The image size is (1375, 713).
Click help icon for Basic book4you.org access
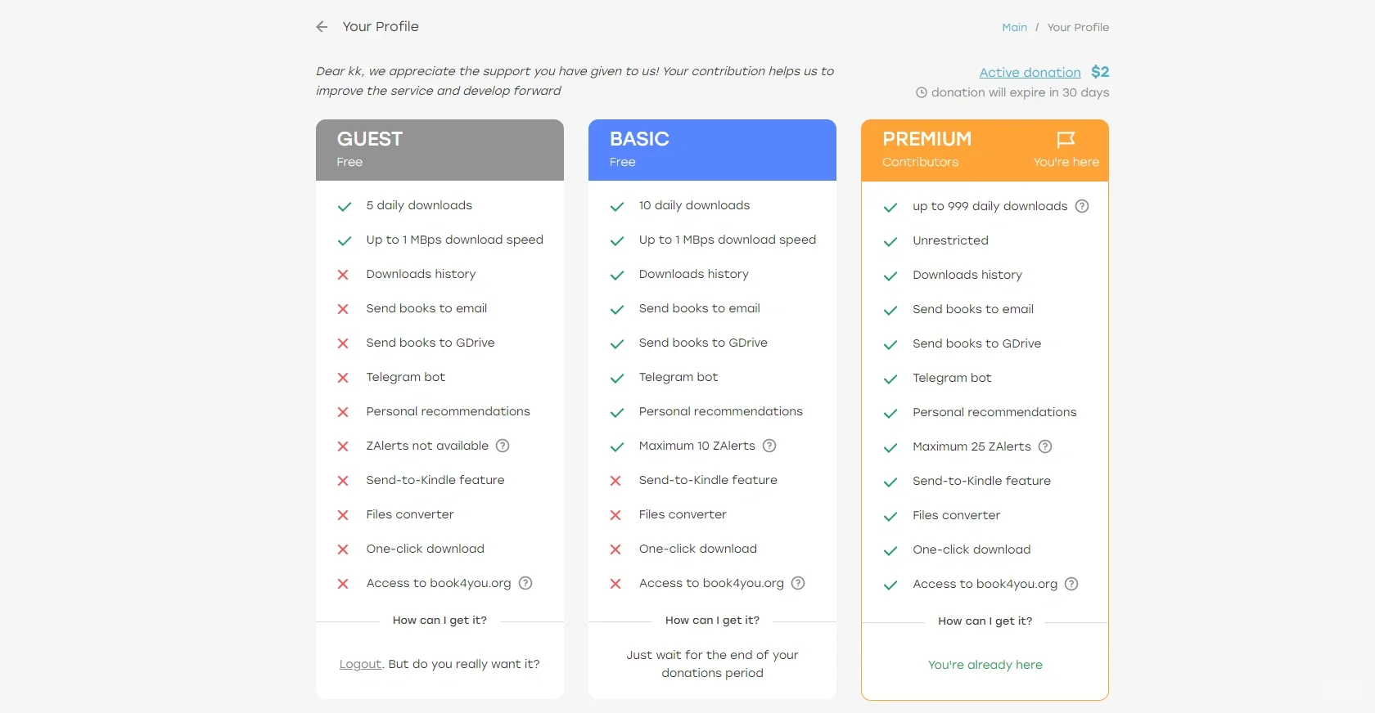coord(798,583)
